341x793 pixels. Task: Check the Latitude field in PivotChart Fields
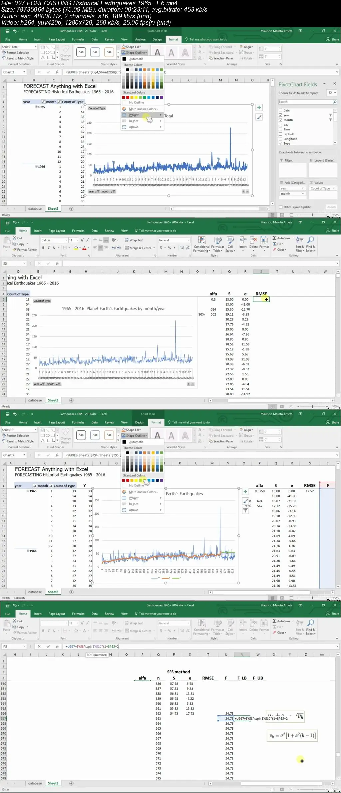[x=280, y=134]
